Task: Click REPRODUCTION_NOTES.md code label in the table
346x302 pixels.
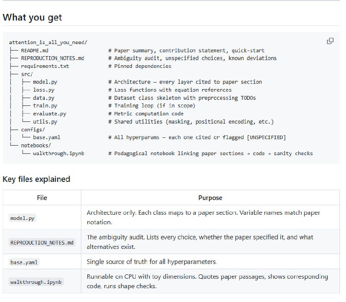Action: point(42,242)
